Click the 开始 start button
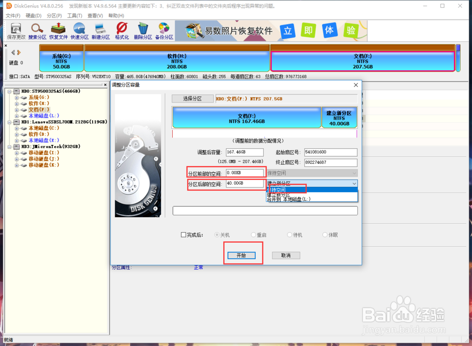The image size is (472, 346). pyautogui.click(x=242, y=255)
